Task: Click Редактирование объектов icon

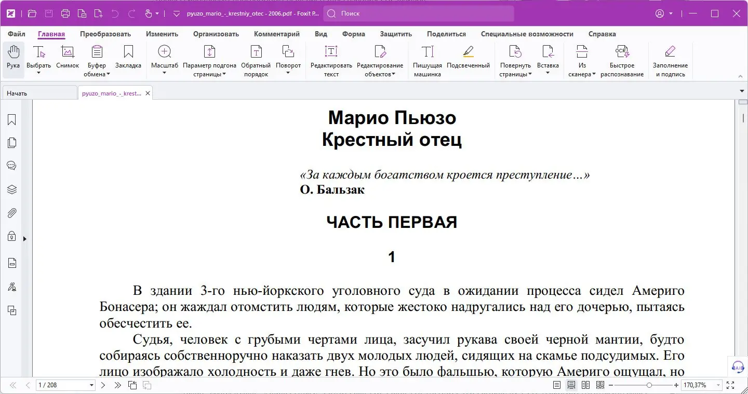Action: pos(380,51)
